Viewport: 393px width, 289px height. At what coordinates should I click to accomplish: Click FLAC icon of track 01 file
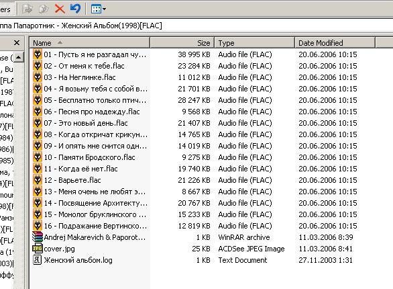[38, 54]
